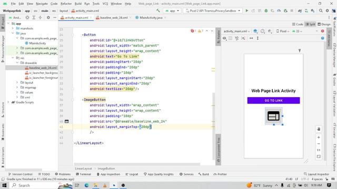Image resolution: width=337 pixels, height=189 pixels.
Task: Switch editor to Code view mode
Action: click(298, 24)
